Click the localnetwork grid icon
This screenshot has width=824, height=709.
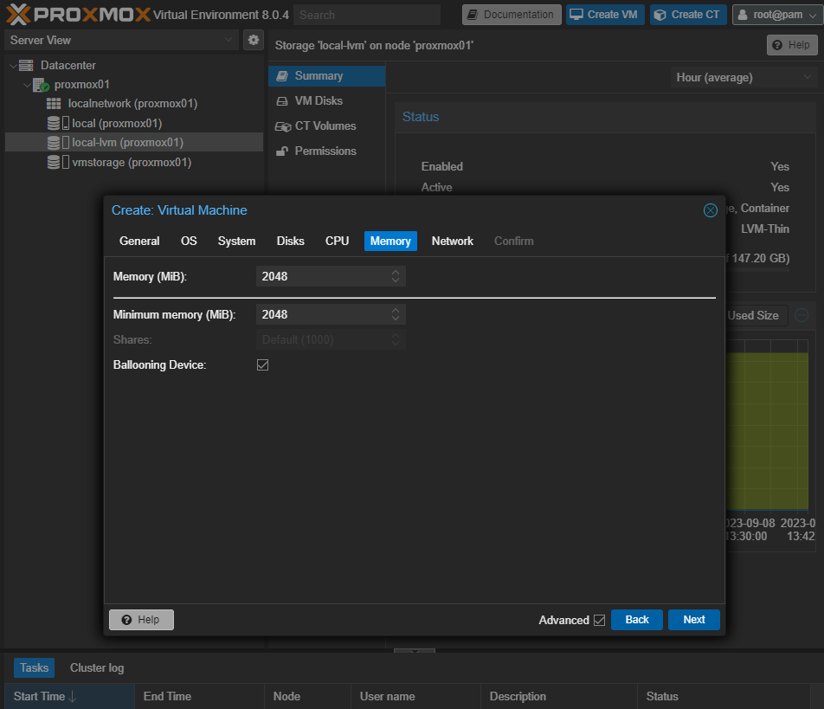click(54, 104)
